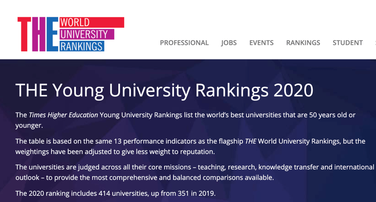Click the THE Young University Rankings 2020 heading
The height and width of the screenshot is (202, 376).
(164, 90)
